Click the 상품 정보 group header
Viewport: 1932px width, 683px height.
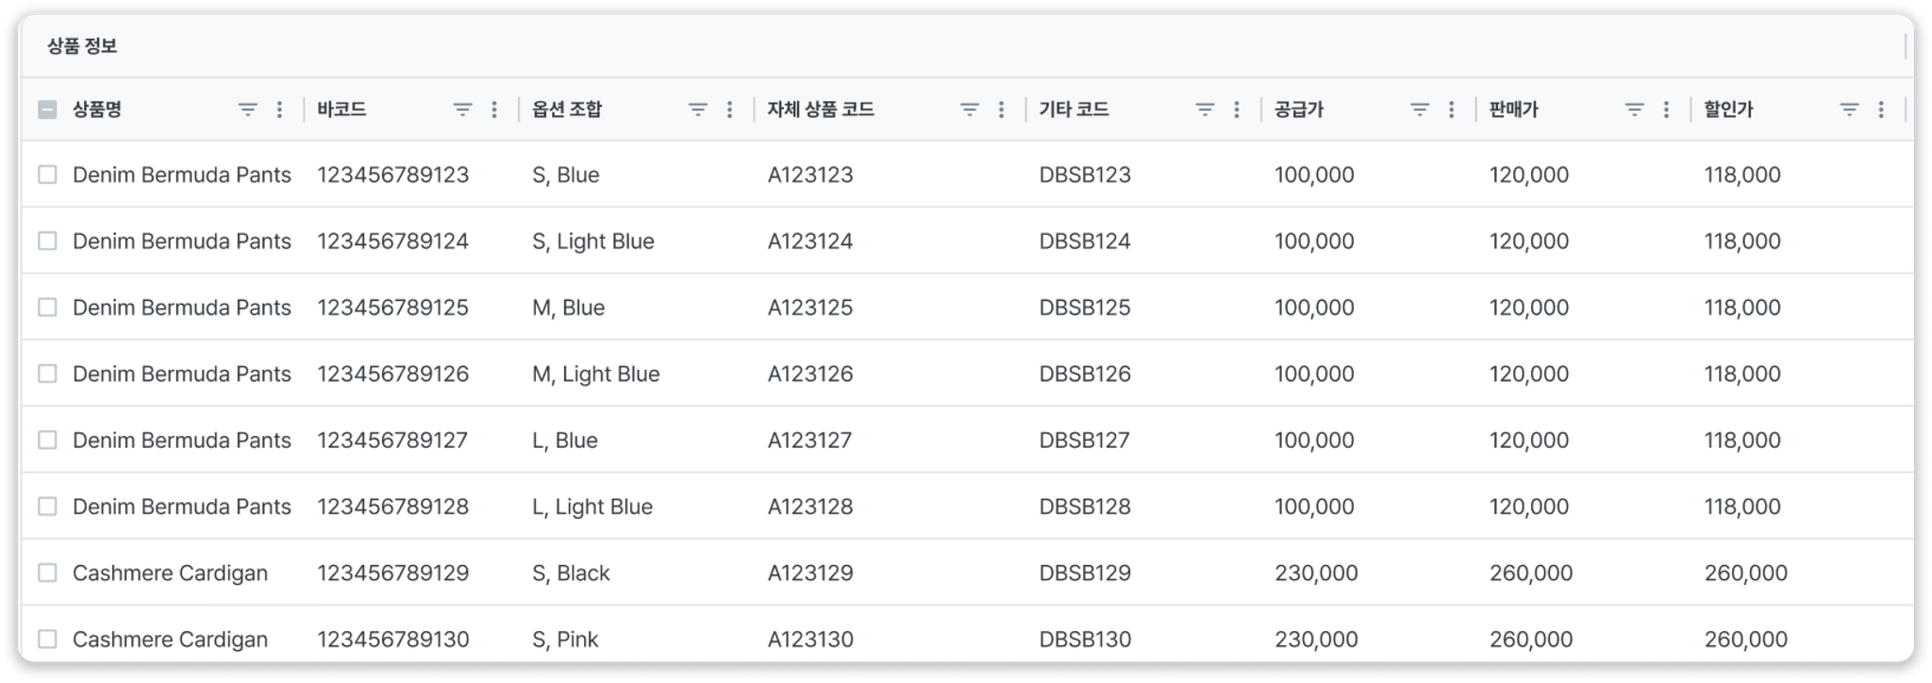pos(82,46)
